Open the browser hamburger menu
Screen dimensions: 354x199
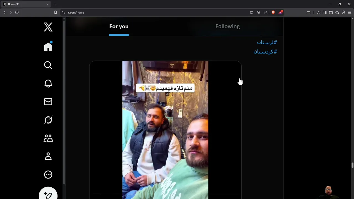click(350, 12)
